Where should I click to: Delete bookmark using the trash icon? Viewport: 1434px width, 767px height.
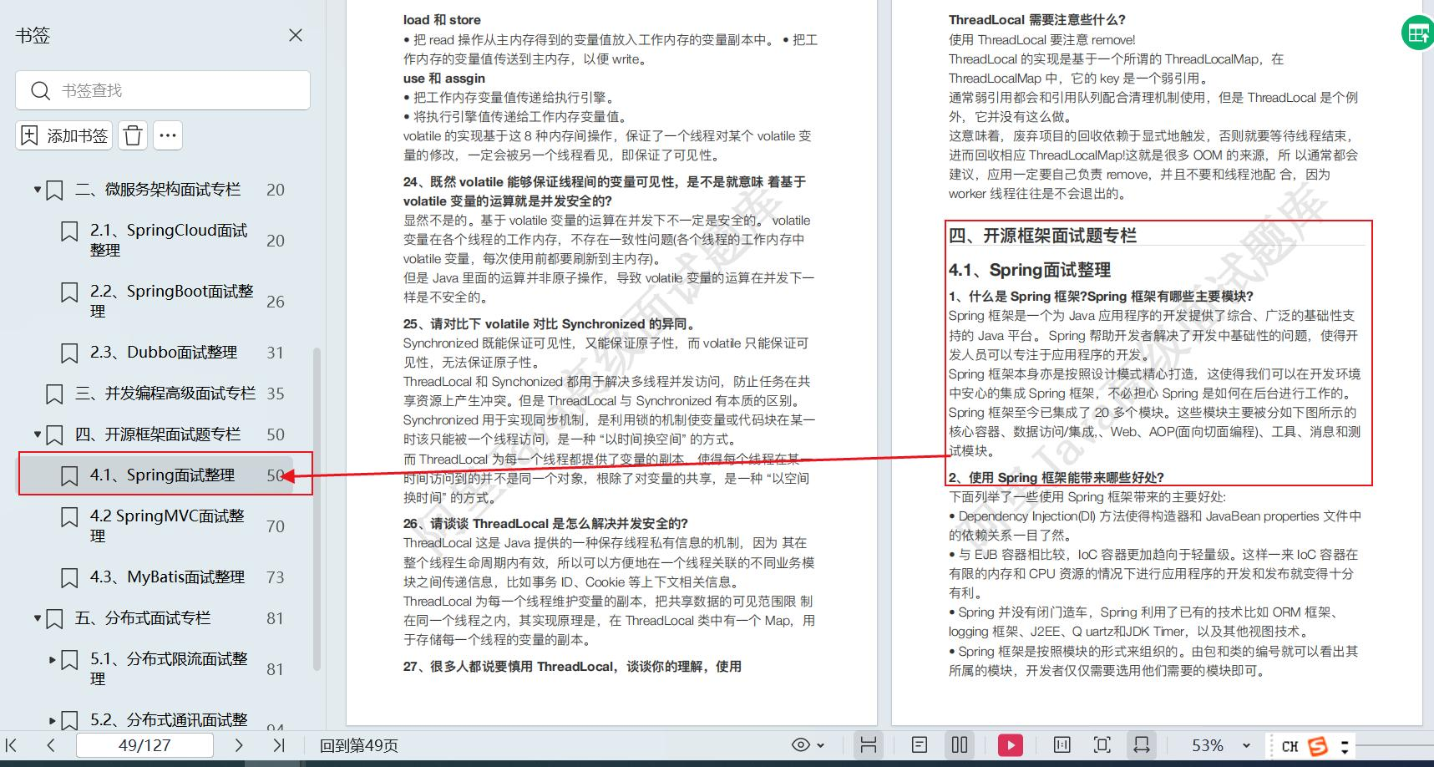click(133, 135)
